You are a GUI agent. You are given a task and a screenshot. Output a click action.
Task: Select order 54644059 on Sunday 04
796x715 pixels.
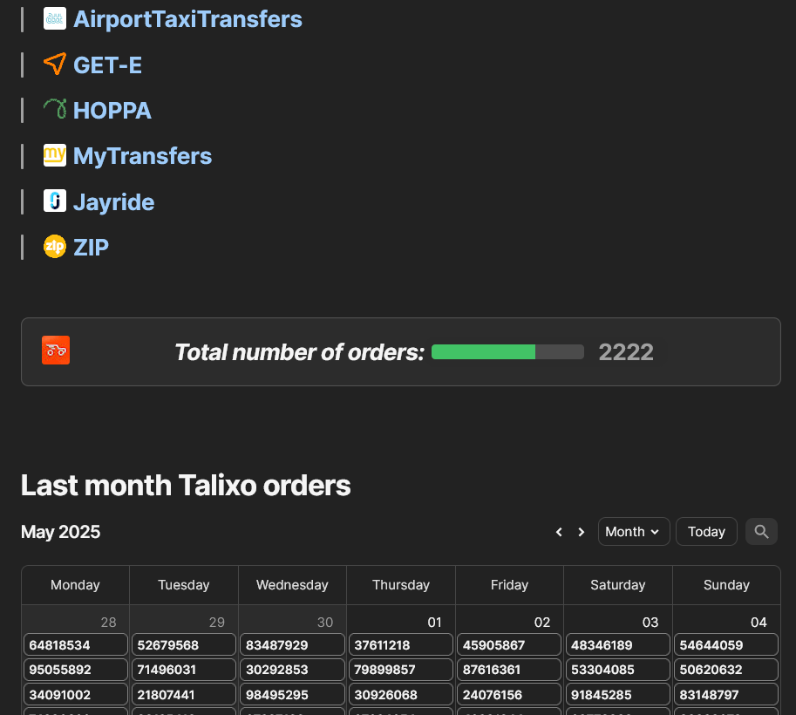pyautogui.click(x=726, y=645)
